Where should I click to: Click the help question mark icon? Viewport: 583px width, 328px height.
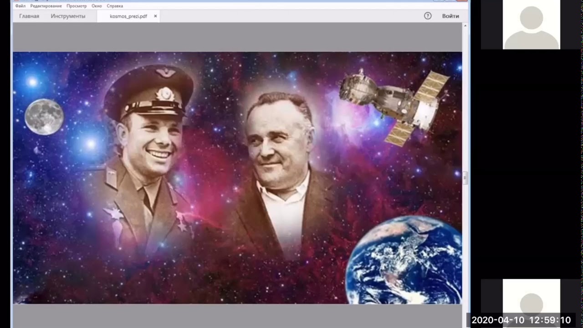point(428,16)
